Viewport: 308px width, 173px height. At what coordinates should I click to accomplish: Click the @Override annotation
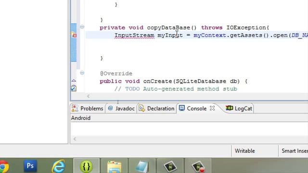pyautogui.click(x=116, y=74)
